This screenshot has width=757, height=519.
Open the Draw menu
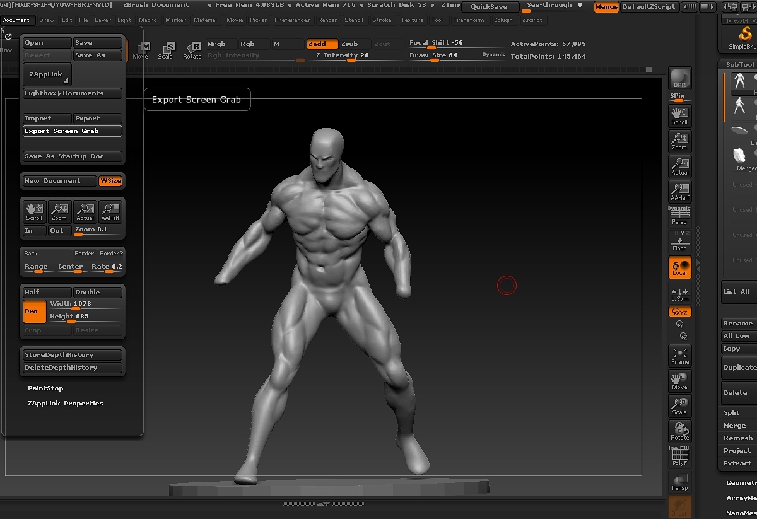pos(47,20)
